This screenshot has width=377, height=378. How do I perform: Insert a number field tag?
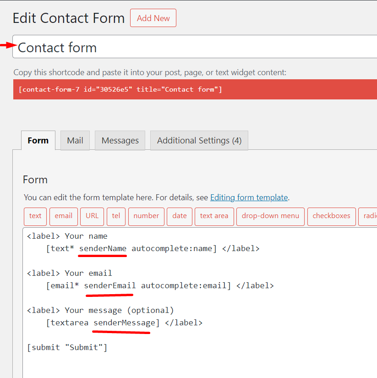146,216
